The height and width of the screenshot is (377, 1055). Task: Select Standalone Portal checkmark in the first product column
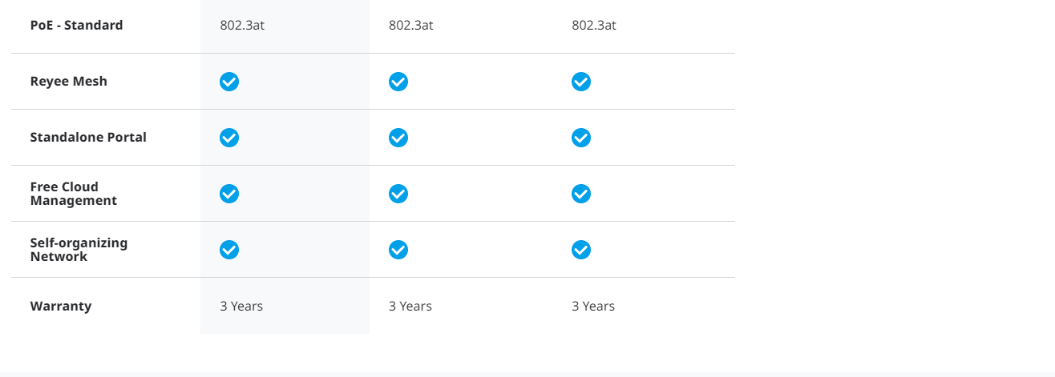tap(229, 138)
